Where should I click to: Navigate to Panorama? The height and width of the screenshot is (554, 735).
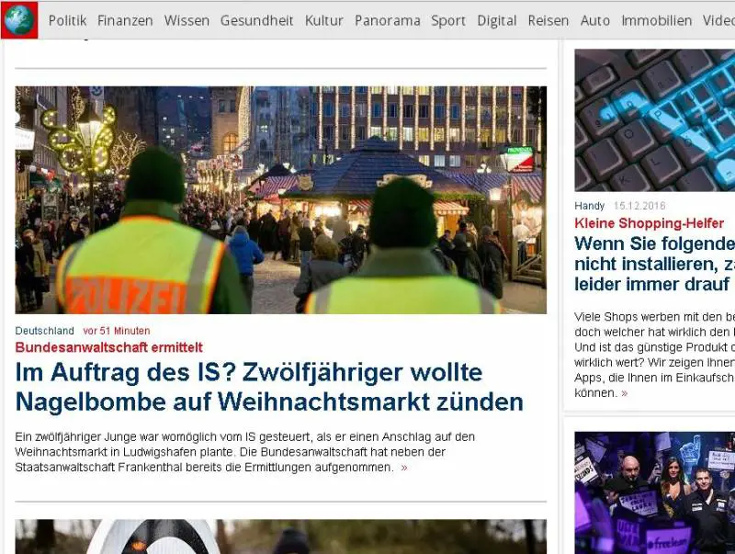point(387,20)
